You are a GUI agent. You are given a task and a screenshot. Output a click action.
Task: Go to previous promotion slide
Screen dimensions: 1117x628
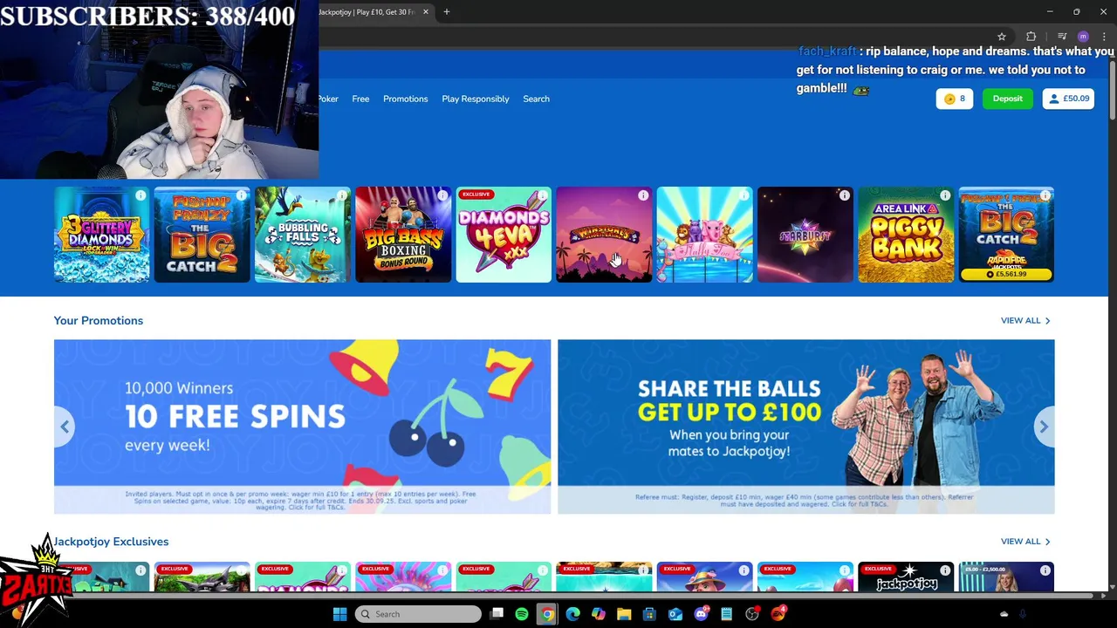point(65,427)
